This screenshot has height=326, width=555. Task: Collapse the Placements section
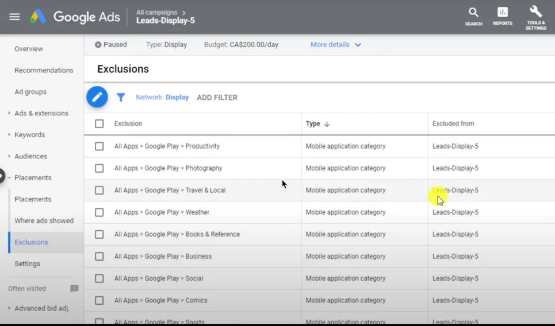(9, 178)
